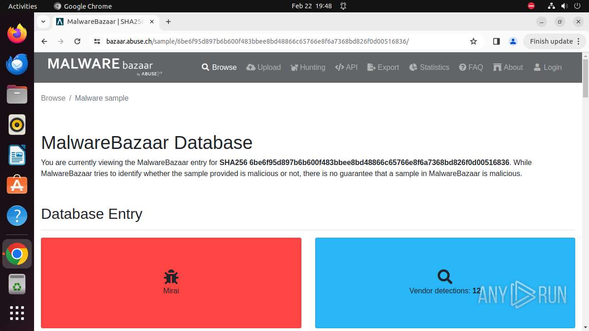Switch to Chrome in the dock
This screenshot has height=331, width=589.
(17, 254)
